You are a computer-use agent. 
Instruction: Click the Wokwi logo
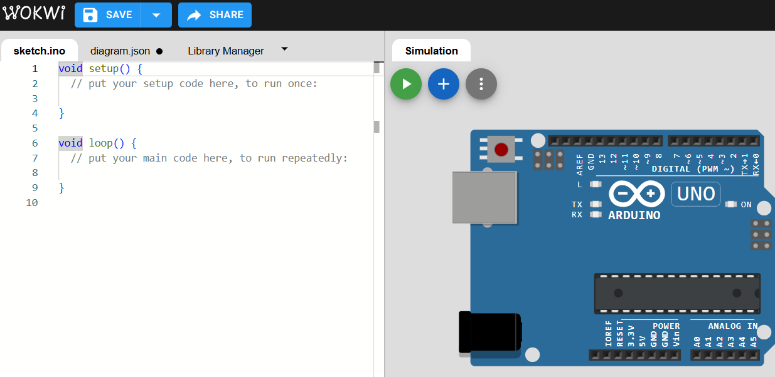tap(33, 14)
